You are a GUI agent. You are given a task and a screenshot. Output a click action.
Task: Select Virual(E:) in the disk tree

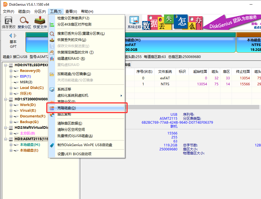(28, 111)
